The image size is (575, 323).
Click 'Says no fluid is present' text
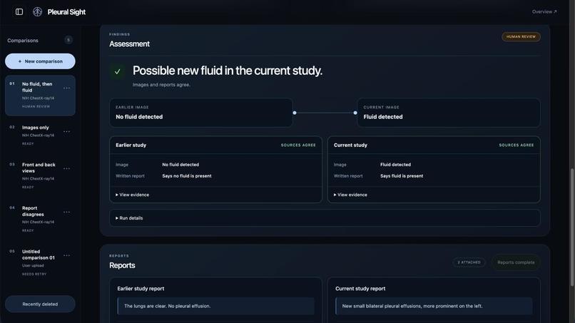click(187, 176)
